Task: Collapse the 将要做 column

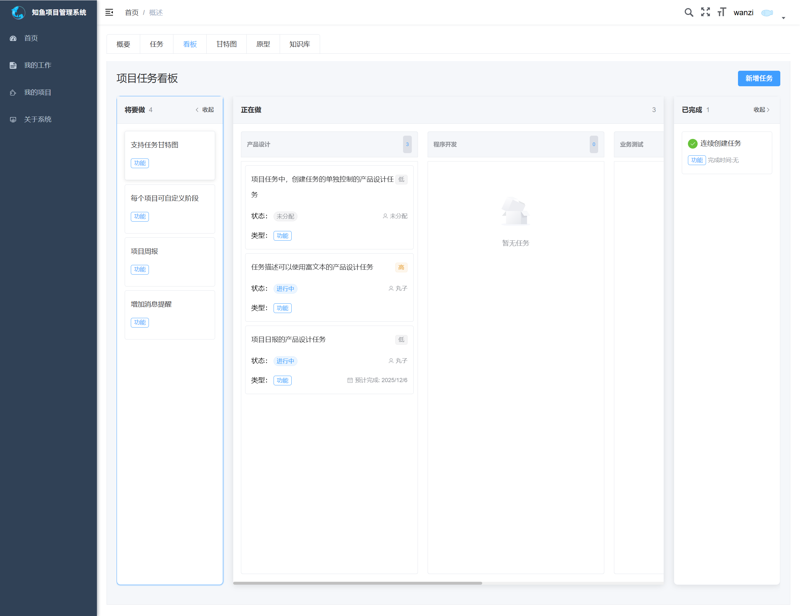Action: tap(205, 110)
